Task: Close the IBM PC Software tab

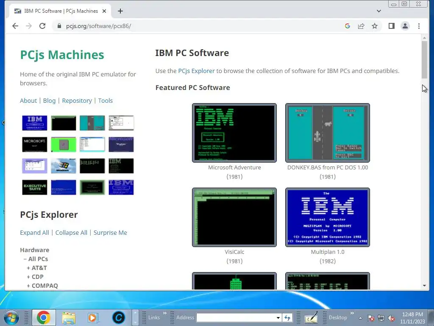Action: [104, 11]
